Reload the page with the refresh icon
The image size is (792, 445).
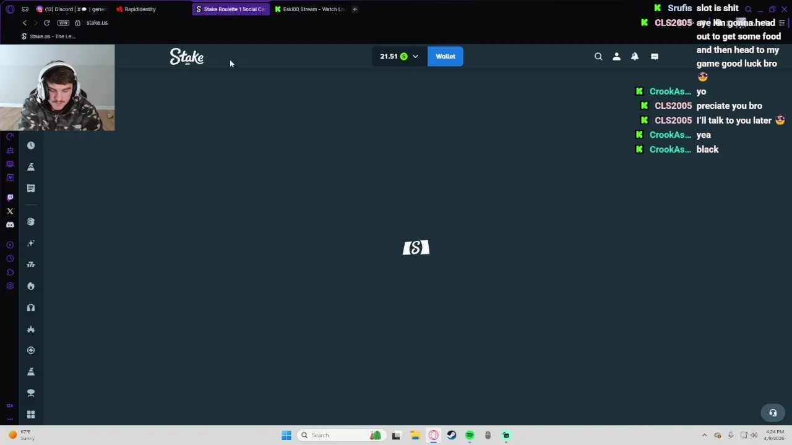pos(46,23)
